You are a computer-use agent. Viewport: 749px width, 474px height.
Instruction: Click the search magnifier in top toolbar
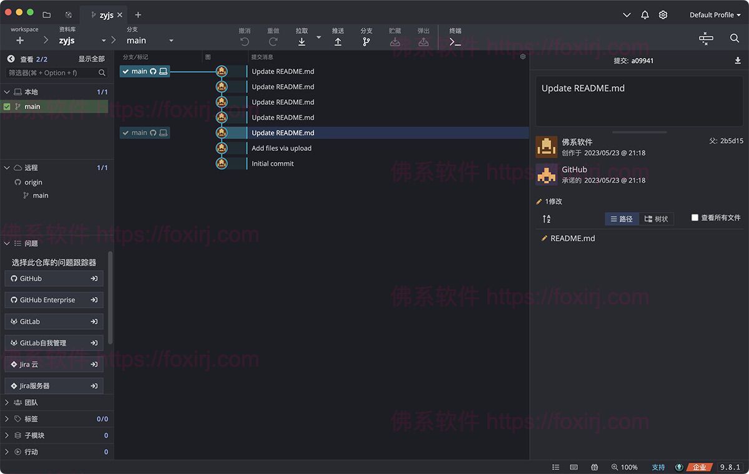click(735, 39)
